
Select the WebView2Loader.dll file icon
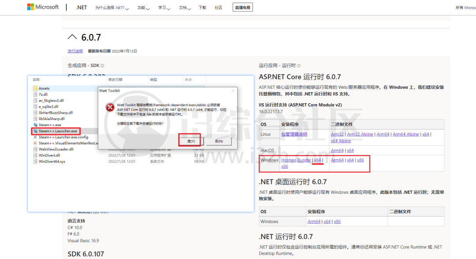click(x=35, y=149)
